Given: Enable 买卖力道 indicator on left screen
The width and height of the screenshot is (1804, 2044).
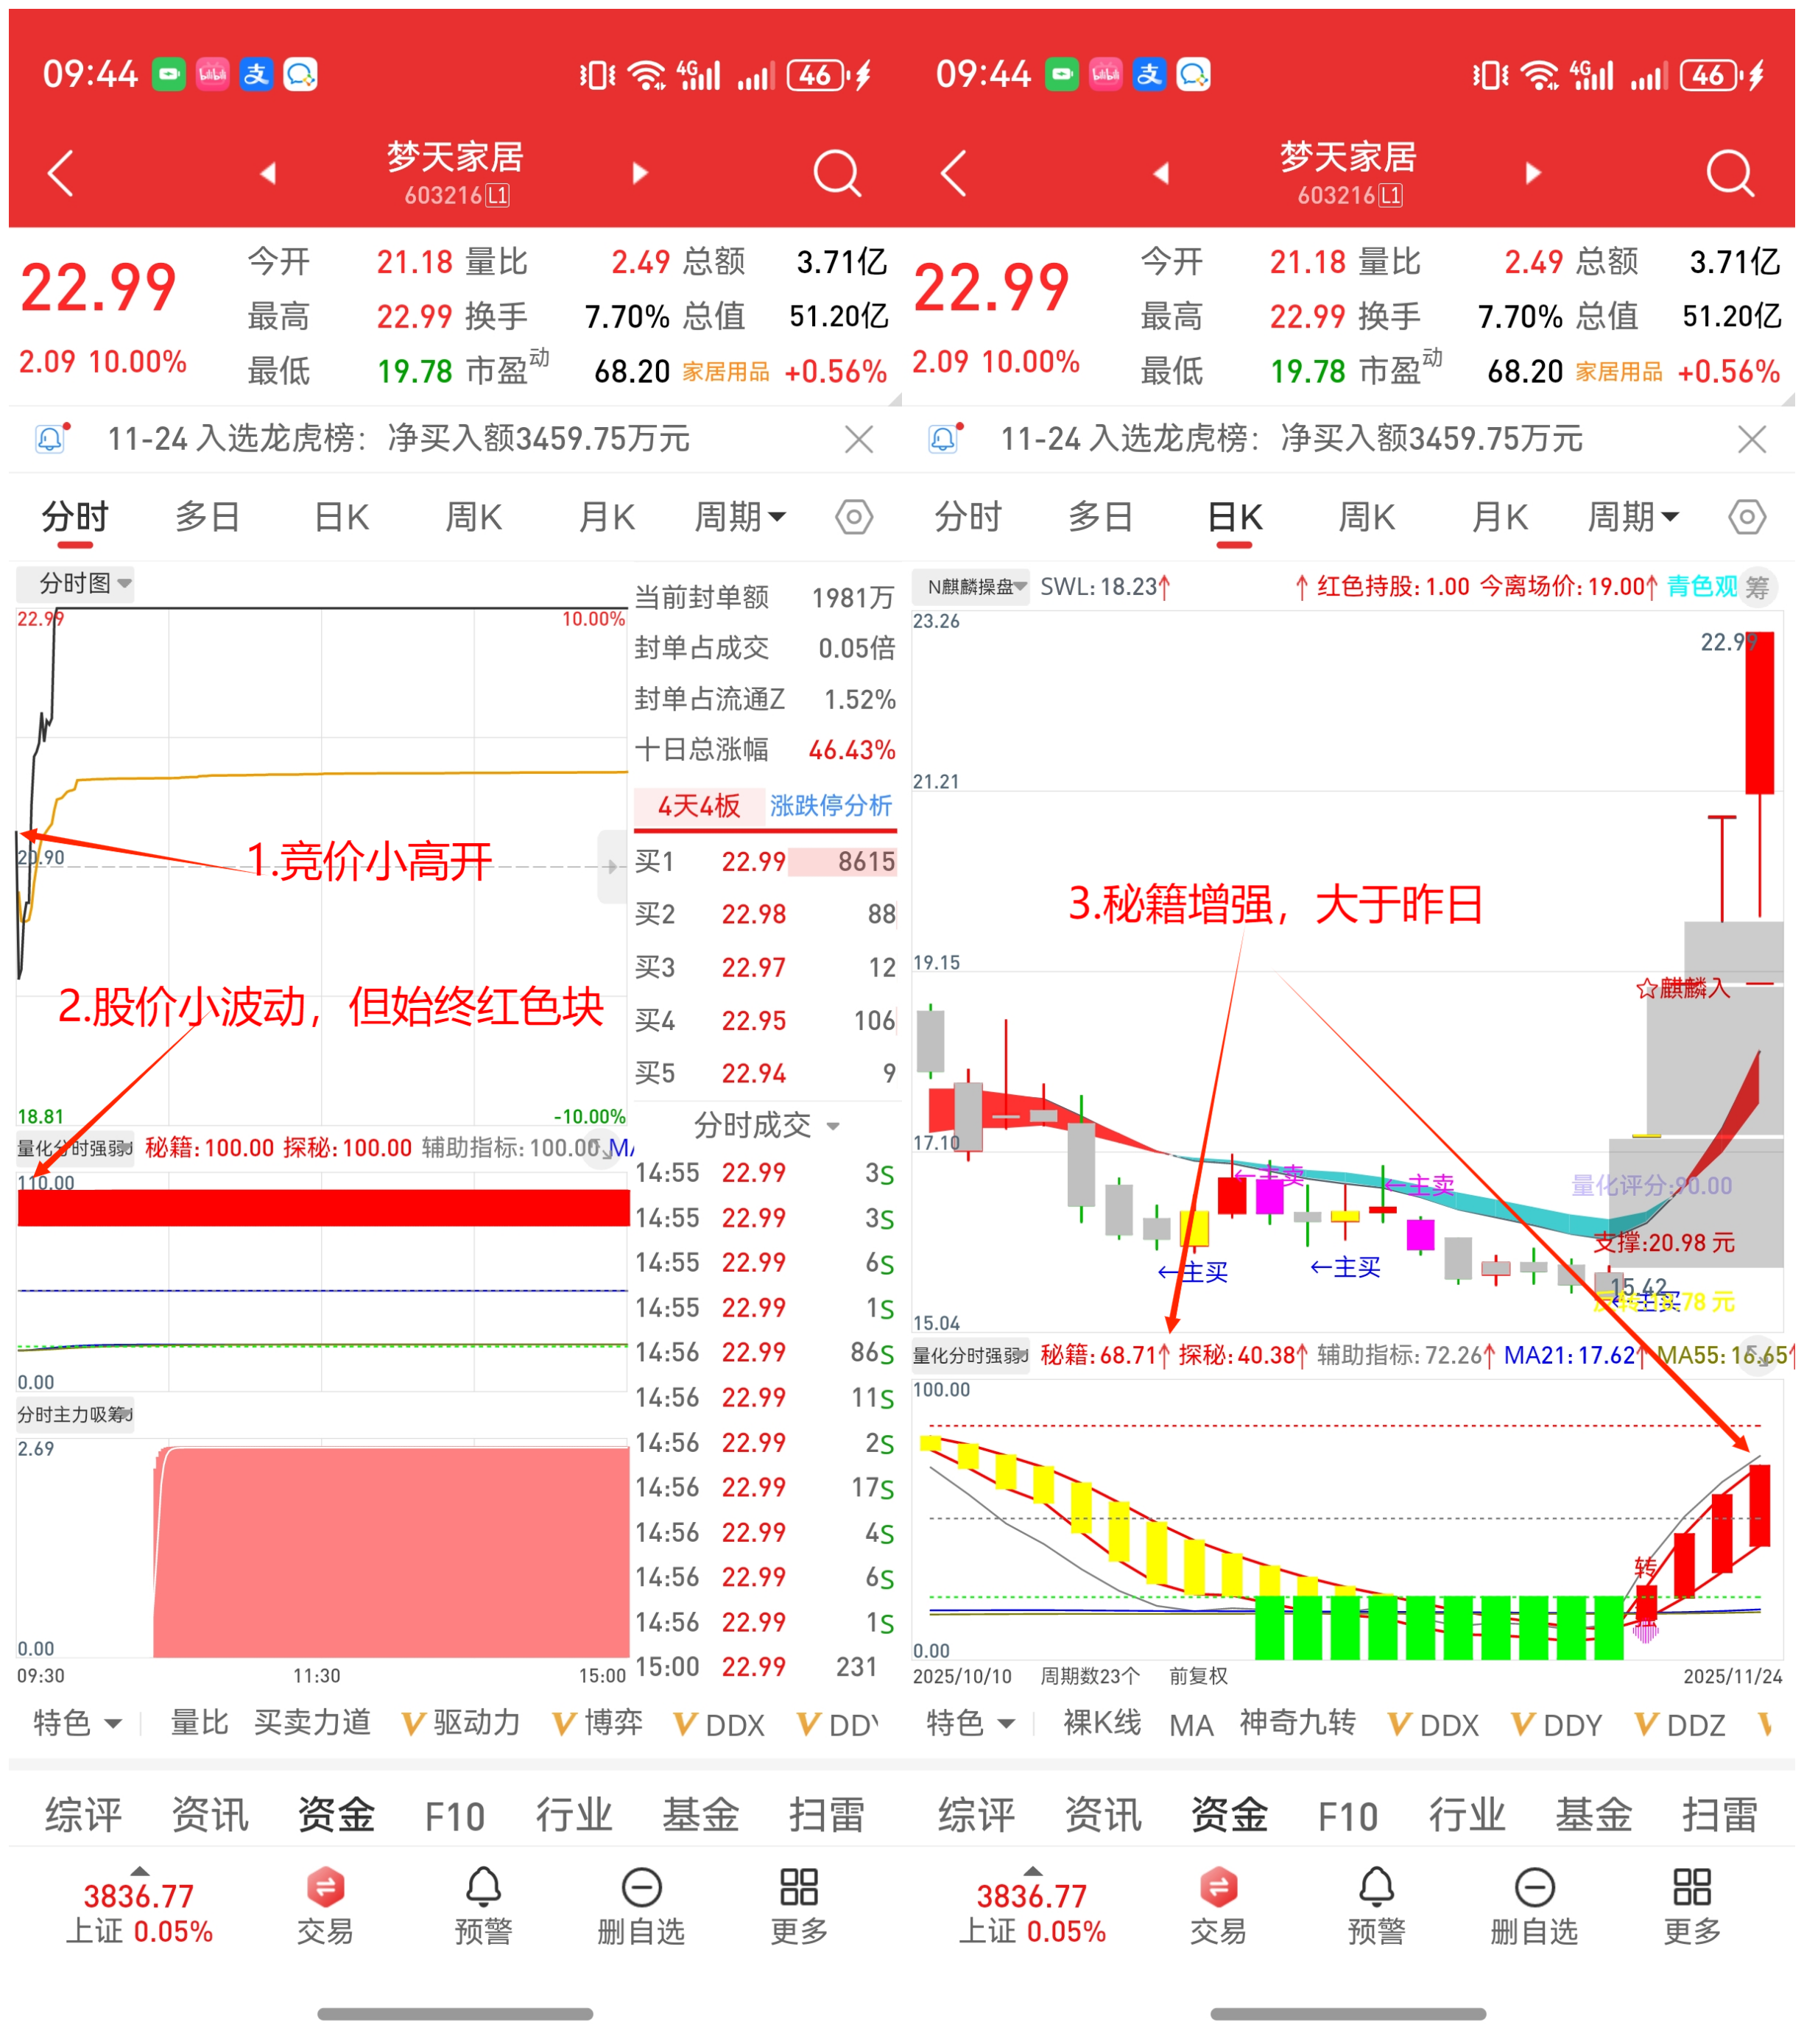Looking at the screenshot, I should [312, 1723].
